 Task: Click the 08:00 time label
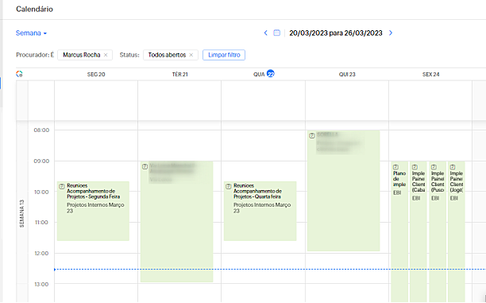pos(41,130)
